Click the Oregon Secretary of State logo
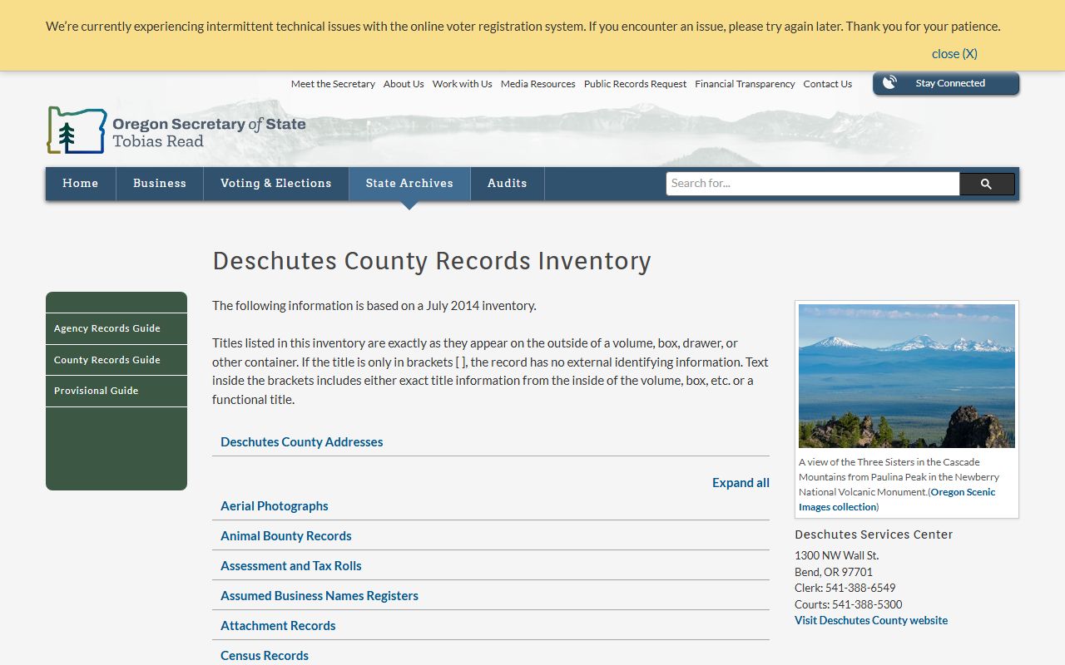 click(176, 131)
